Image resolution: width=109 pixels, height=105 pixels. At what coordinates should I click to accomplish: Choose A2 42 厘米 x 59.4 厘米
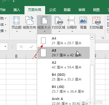(64, 65)
